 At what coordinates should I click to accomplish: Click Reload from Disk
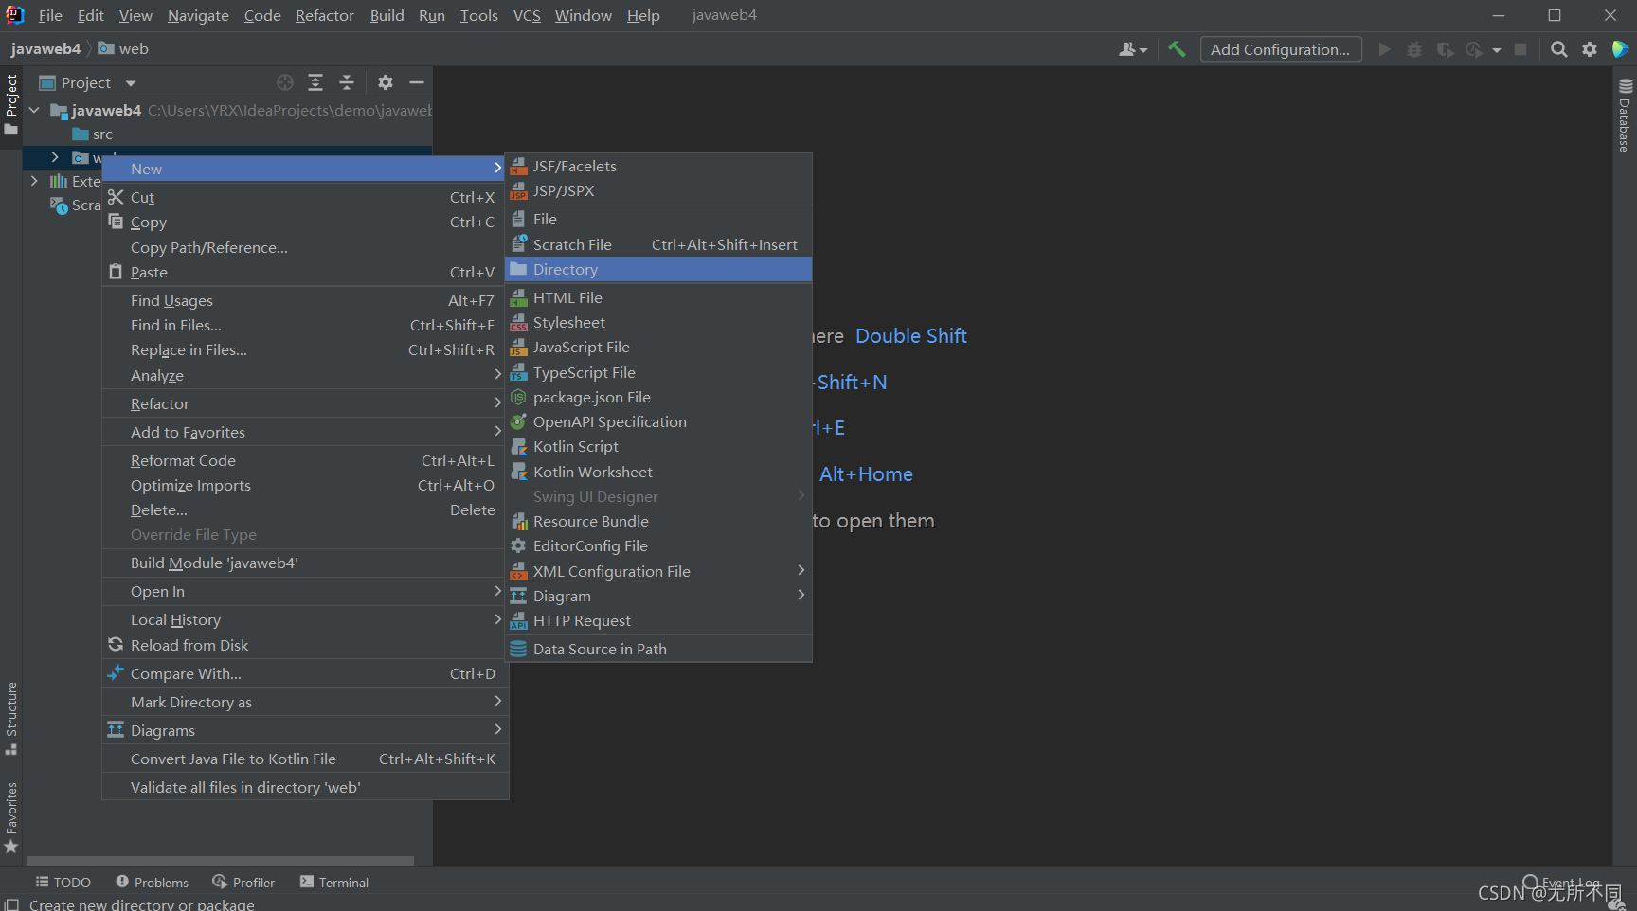coord(305,645)
